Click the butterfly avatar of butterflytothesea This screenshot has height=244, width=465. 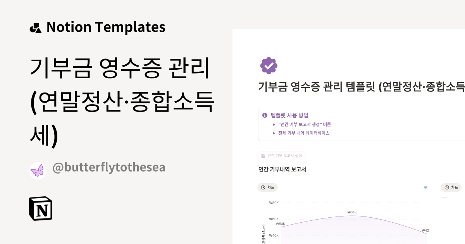pyautogui.click(x=38, y=171)
